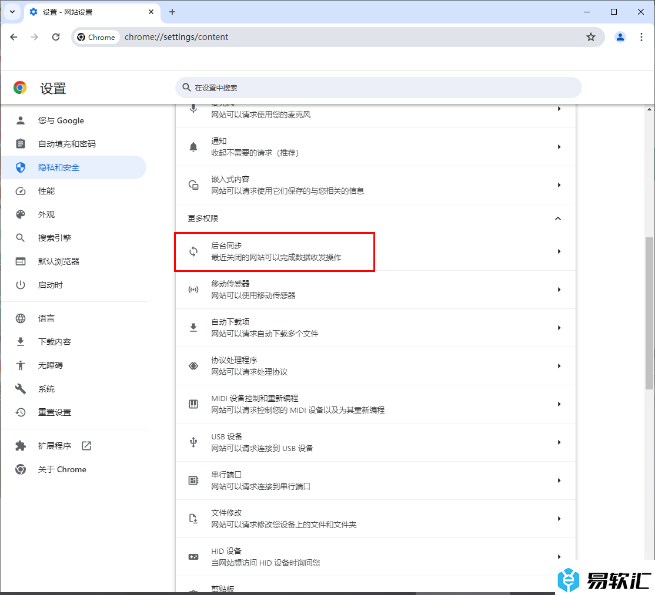Open the profile avatar menu
Image resolution: width=655 pixels, height=595 pixels.
tap(620, 37)
